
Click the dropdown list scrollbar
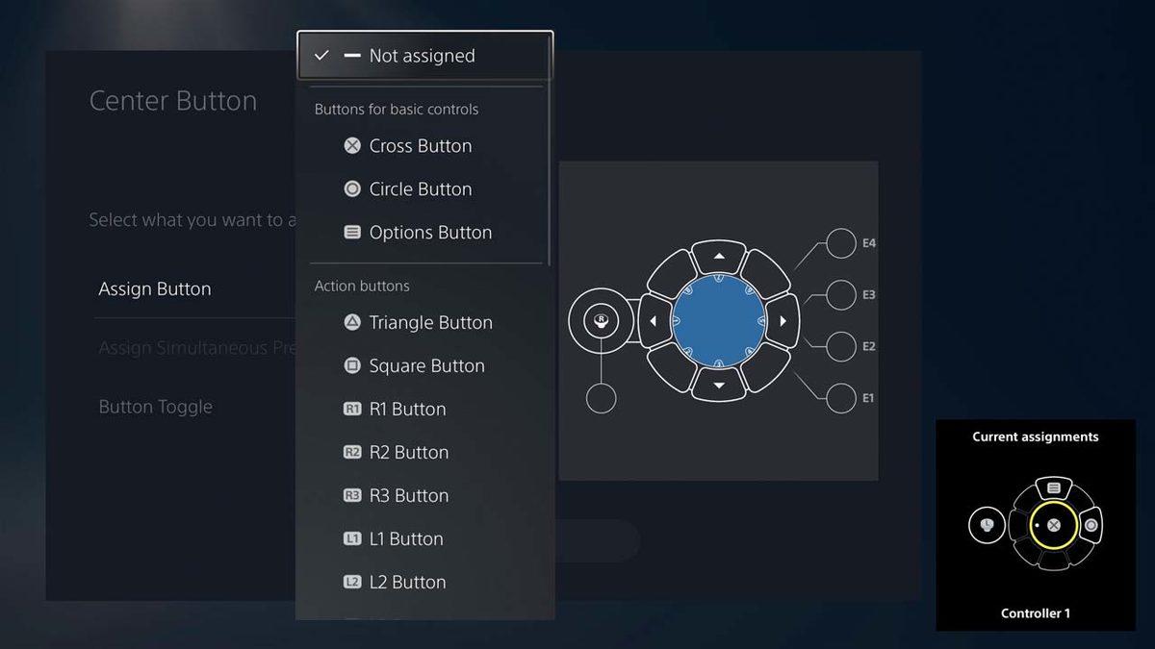(x=550, y=173)
